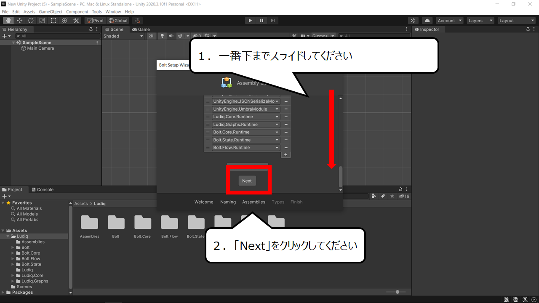Select the Transform tool
539x303 pixels.
[65, 20]
